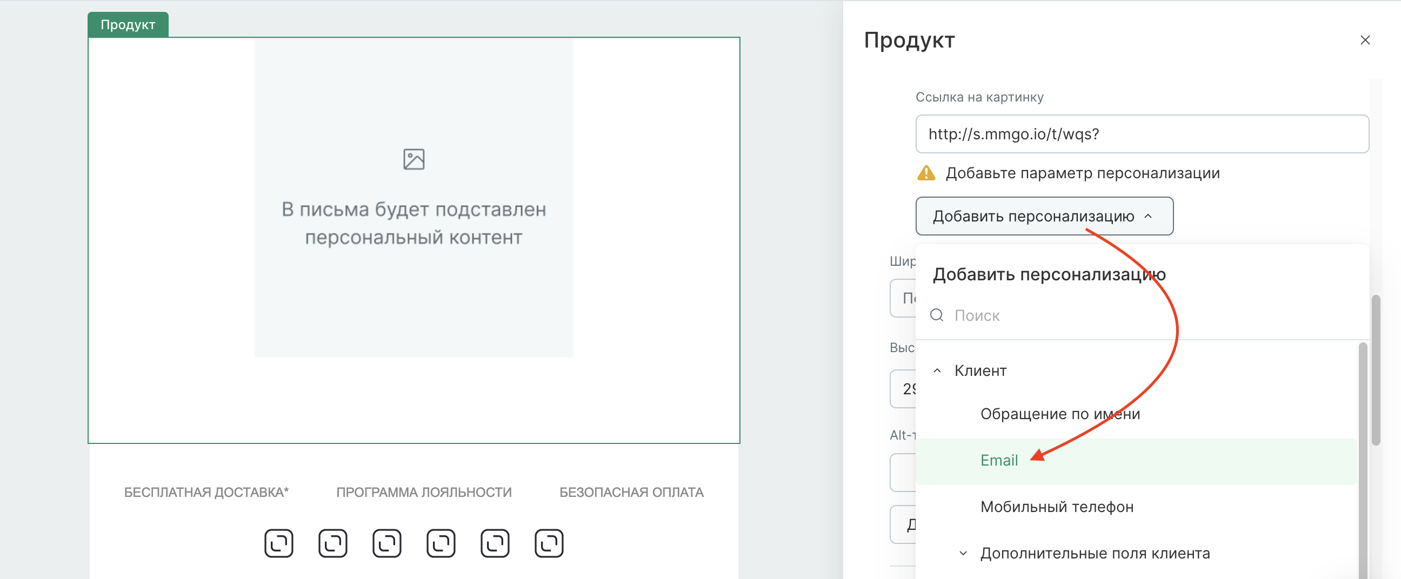Collapse the Клиент group
The image size is (1401, 579).
click(937, 370)
